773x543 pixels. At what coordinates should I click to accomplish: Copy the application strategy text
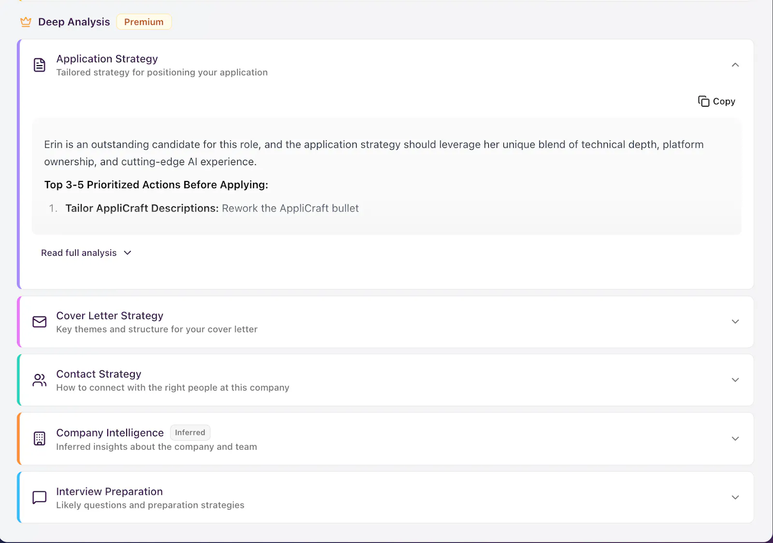pyautogui.click(x=716, y=101)
